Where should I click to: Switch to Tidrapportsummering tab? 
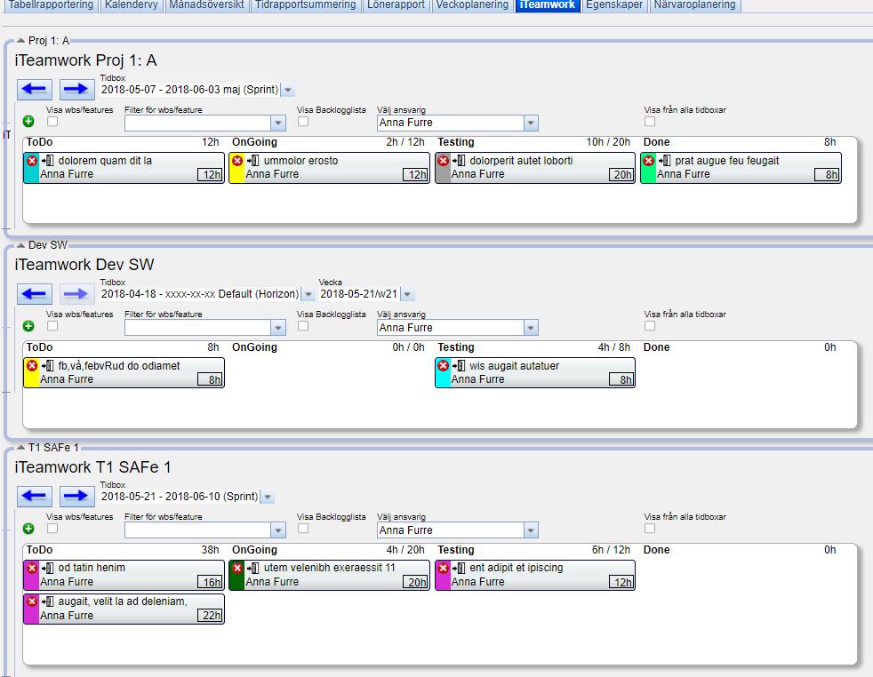click(306, 5)
